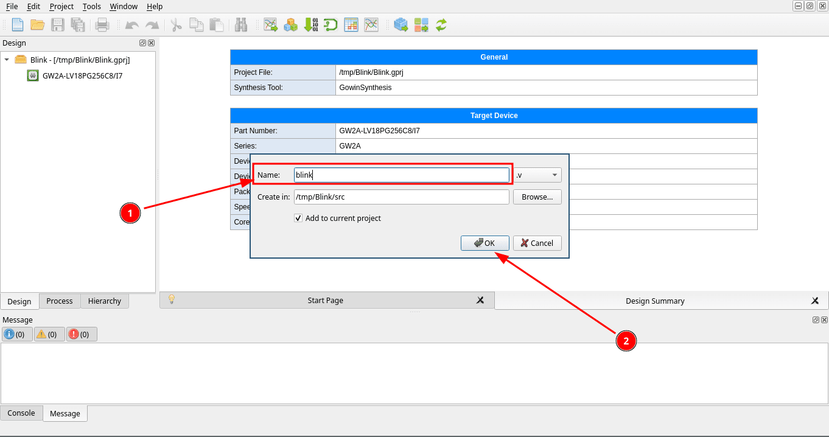
Task: Open the .v file extension dropdown
Action: [x=537, y=175]
